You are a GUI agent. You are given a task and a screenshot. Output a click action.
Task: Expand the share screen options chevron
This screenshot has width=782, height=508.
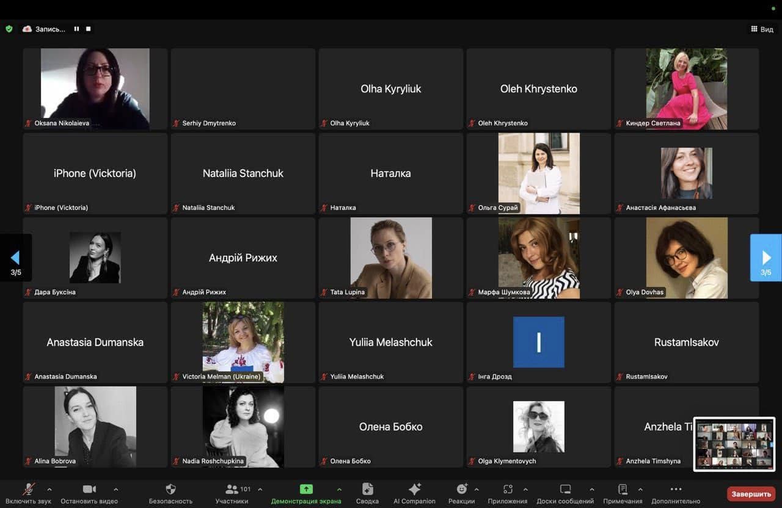[x=339, y=489]
